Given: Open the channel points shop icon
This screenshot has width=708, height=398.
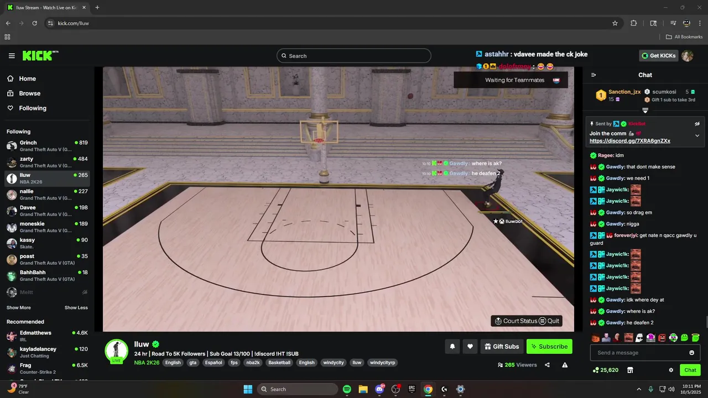Looking at the screenshot, I should pyautogui.click(x=629, y=370).
